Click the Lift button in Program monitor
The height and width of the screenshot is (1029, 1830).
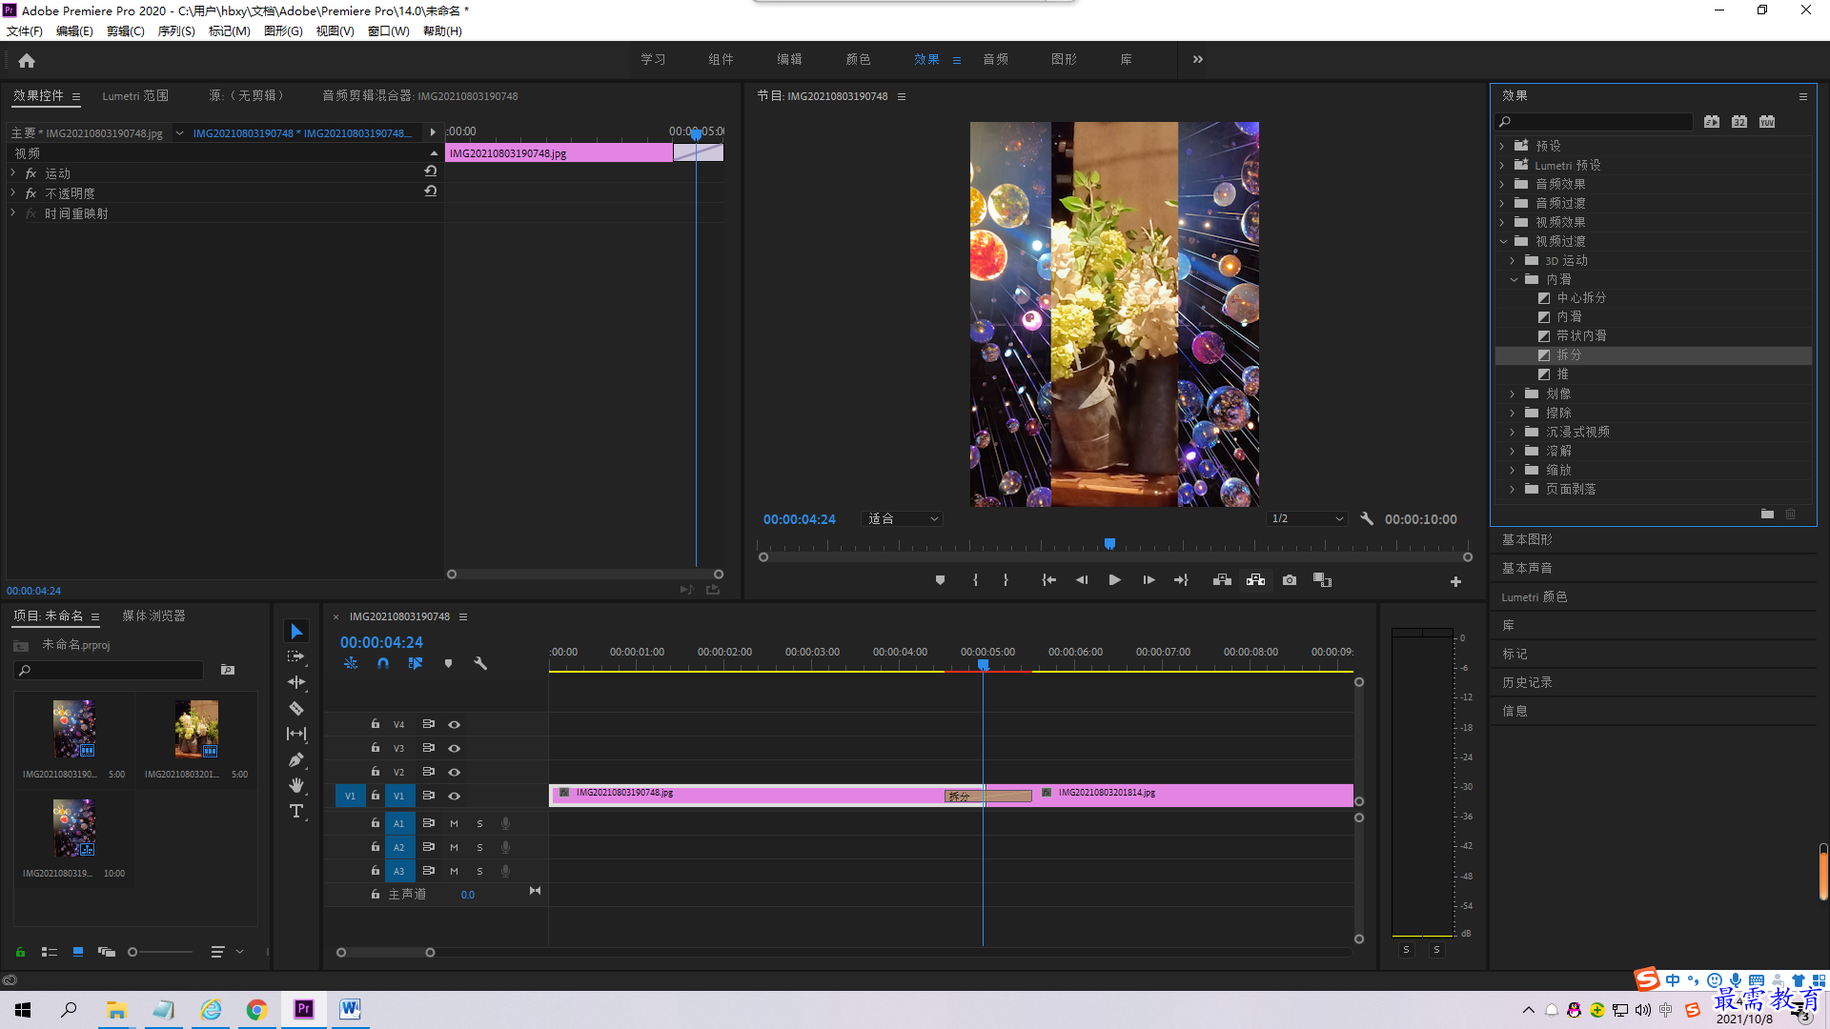click(1222, 580)
